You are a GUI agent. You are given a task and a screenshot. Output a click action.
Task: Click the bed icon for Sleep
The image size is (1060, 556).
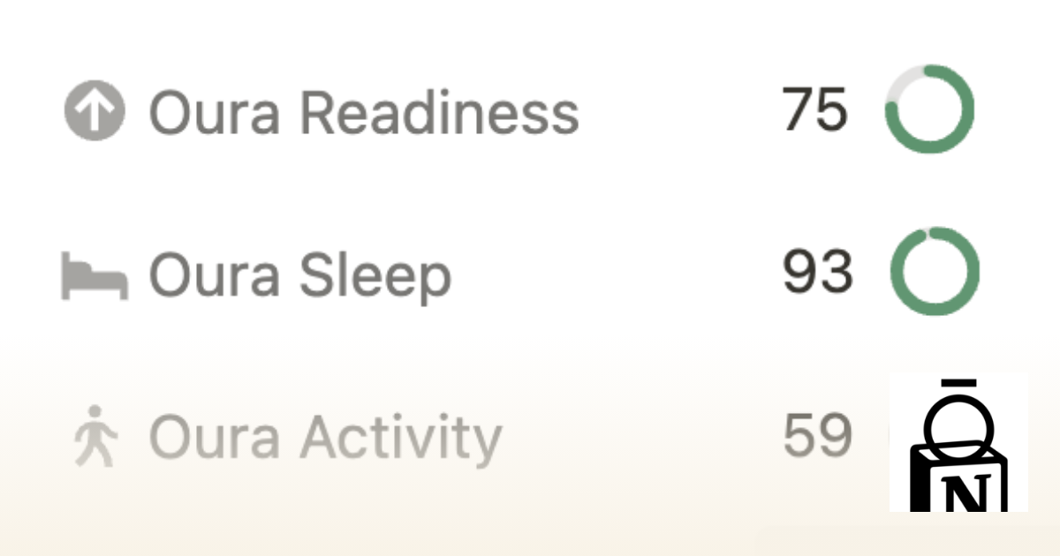click(x=95, y=275)
